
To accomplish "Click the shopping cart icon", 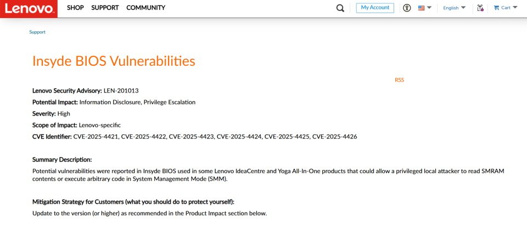I will point(496,8).
